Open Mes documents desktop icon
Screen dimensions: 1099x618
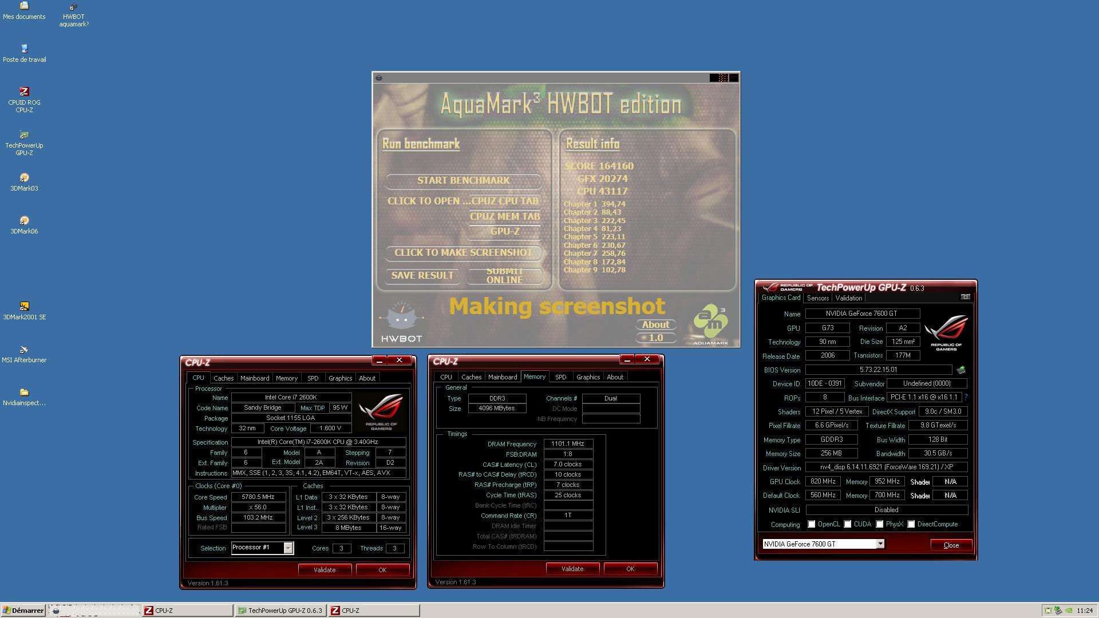click(x=24, y=10)
